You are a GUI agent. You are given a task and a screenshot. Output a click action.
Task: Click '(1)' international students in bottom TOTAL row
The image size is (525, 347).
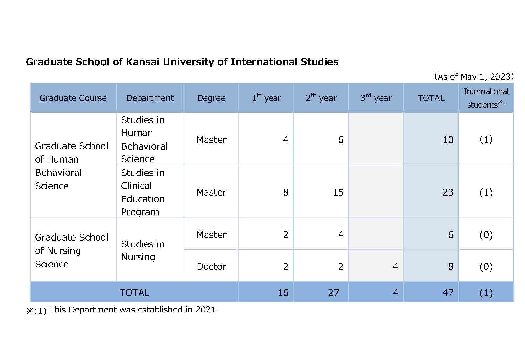486,292
